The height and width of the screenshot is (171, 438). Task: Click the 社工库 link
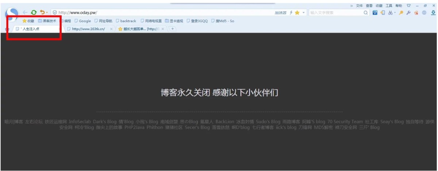click(372, 122)
